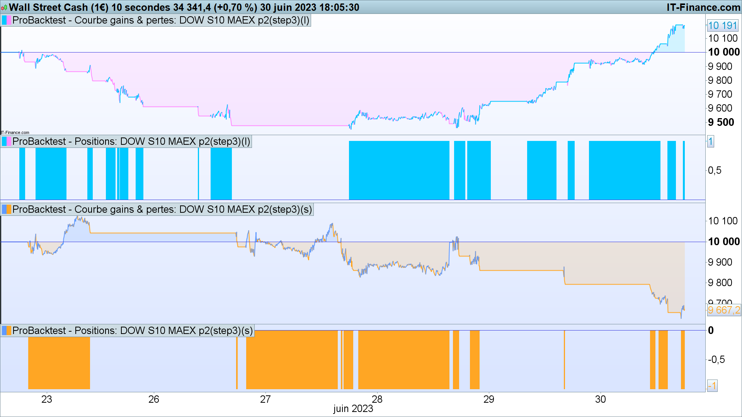This screenshot has width=742, height=417.
Task: Click the 23 date marker on the time axis
Action: tap(46, 399)
